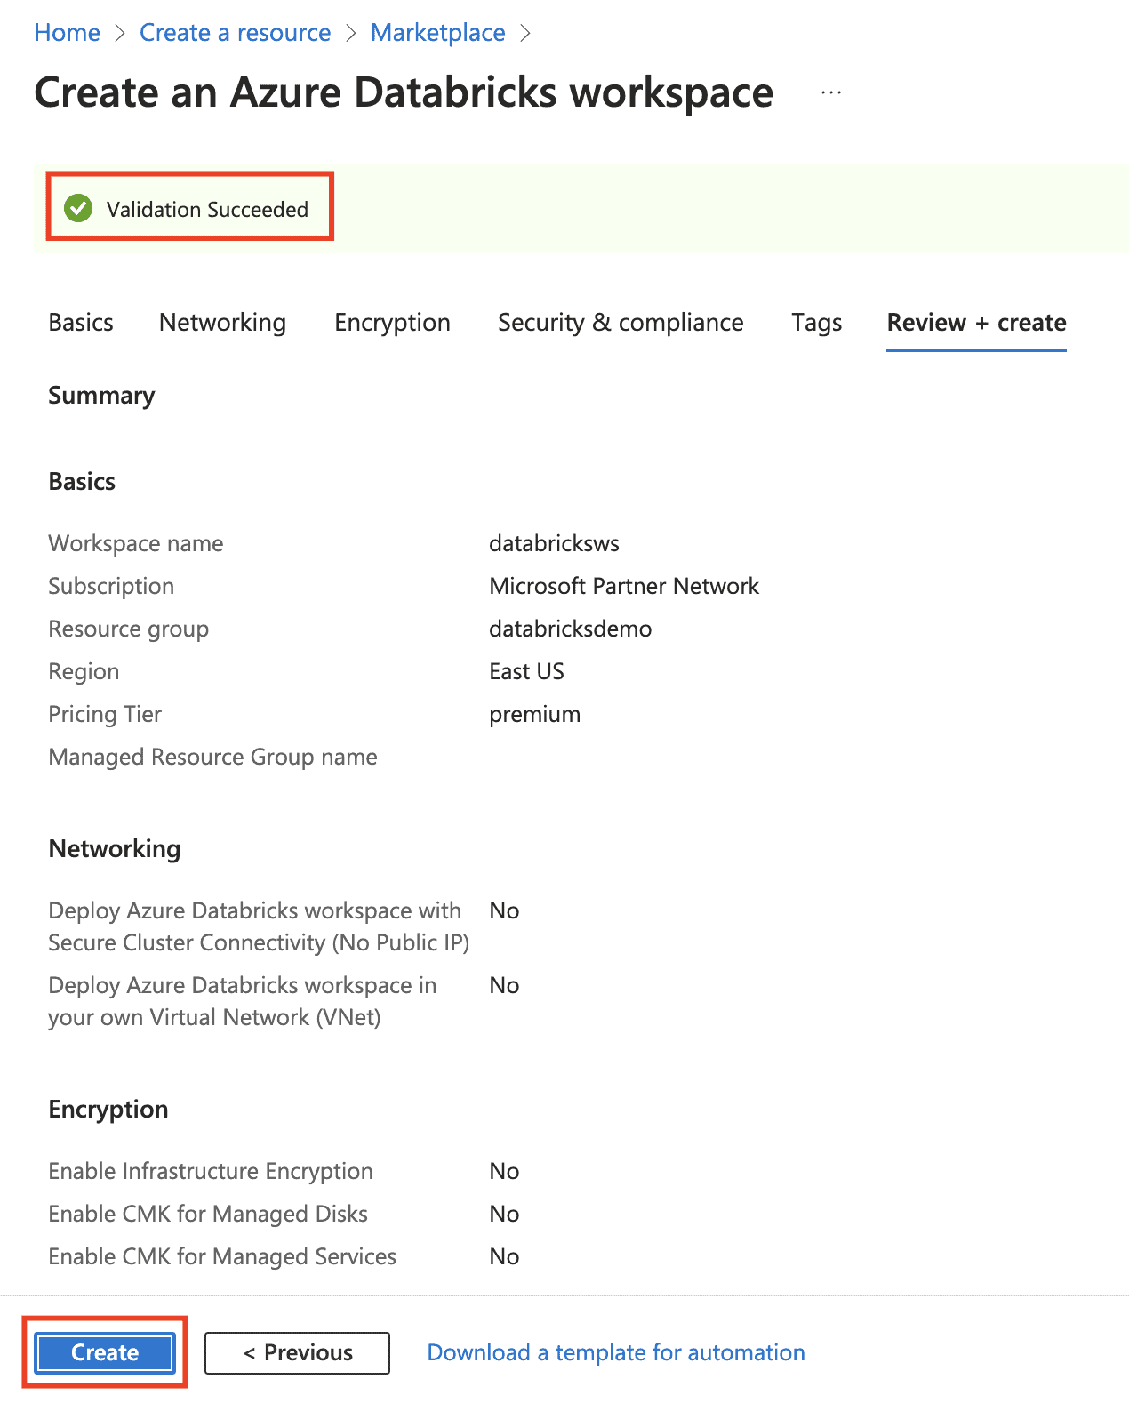This screenshot has height=1403, width=1129.
Task: Click the Validation Succeeded message text
Action: [207, 210]
